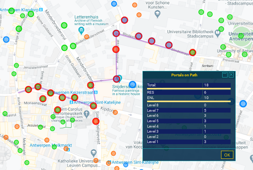Image resolution: width=253 pixels, height=170 pixels.
Task: Select the orange portal on Minderbroedersstraat near Letterenhuis
Action: coord(87,37)
